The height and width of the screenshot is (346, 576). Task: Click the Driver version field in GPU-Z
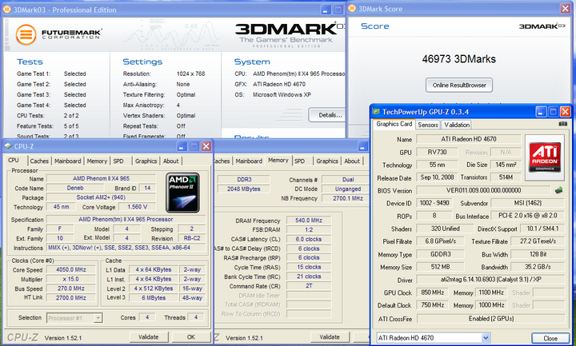490,279
